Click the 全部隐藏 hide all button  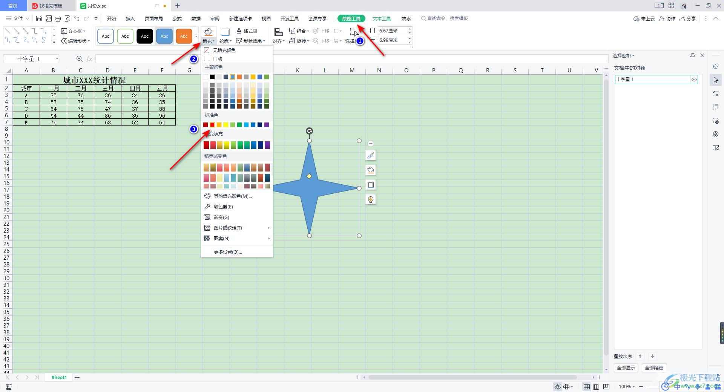[x=654, y=367]
